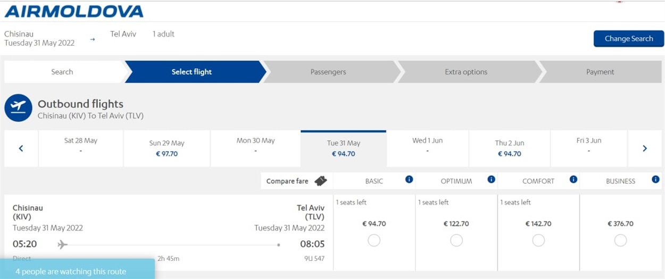Click the airplane icon next to 05:20
Viewport: 665px width, 279px height.
(63, 244)
